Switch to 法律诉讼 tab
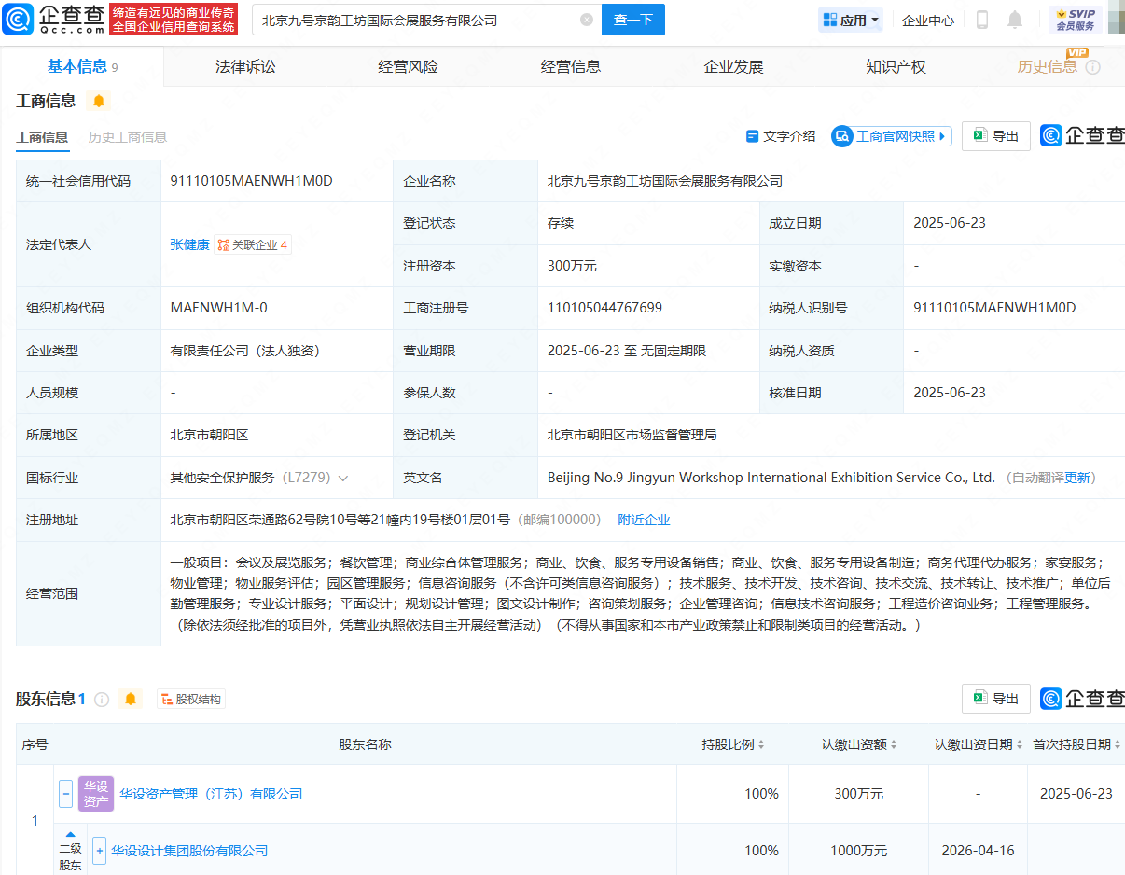Image resolution: width=1125 pixels, height=875 pixels. tap(245, 66)
